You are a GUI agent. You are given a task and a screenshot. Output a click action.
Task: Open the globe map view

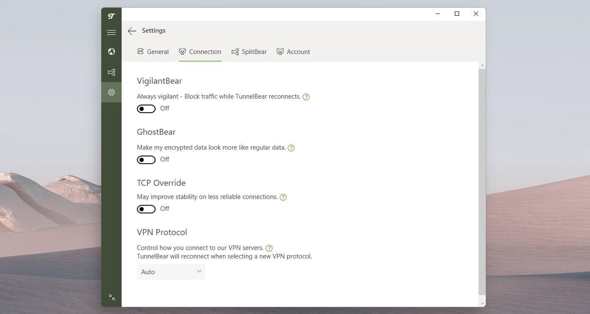tap(111, 51)
